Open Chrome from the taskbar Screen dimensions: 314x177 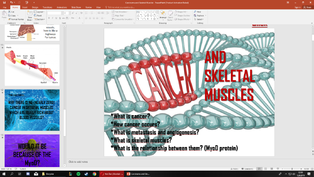(x=94, y=174)
